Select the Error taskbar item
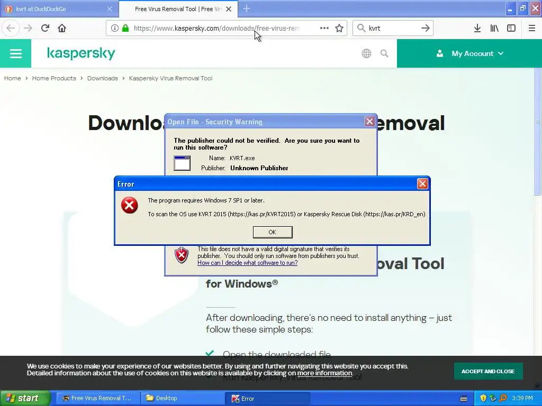Viewport: 542px width, 406px height. [267, 398]
